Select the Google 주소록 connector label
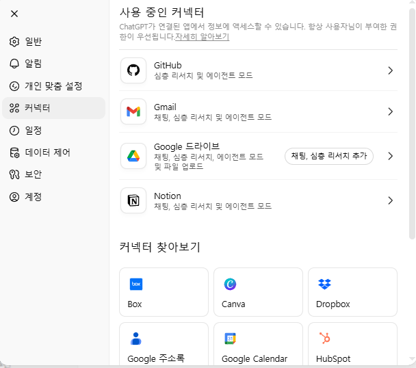Image resolution: width=416 pixels, height=368 pixels. click(156, 358)
